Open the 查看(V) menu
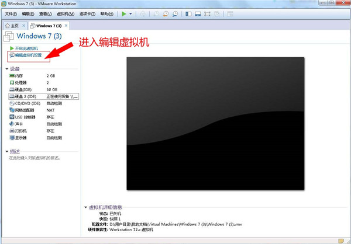This screenshot has height=244, width=351. 46,14
